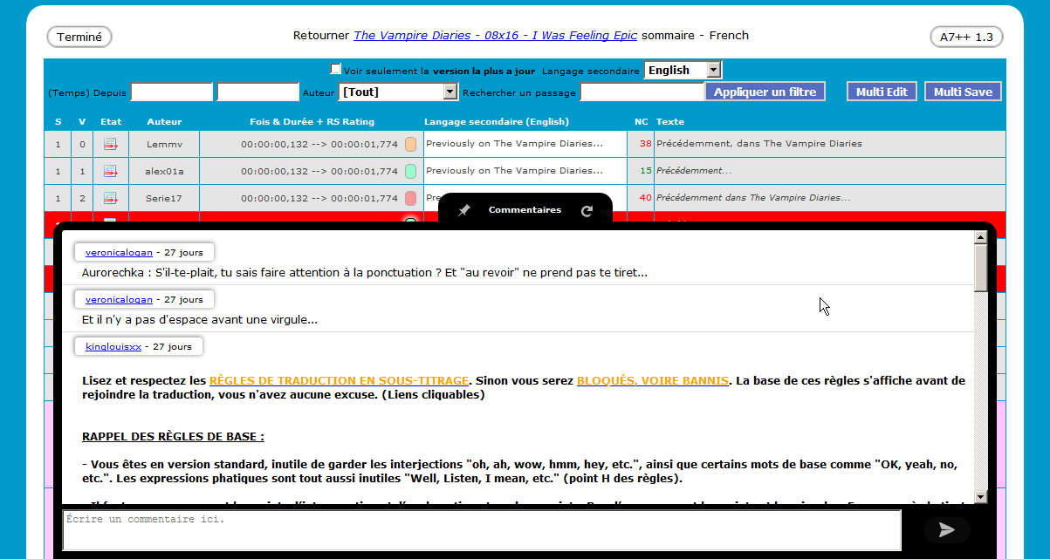Viewport: 1050px width, 559px height.
Task: Click the Texte column header
Action: (670, 122)
